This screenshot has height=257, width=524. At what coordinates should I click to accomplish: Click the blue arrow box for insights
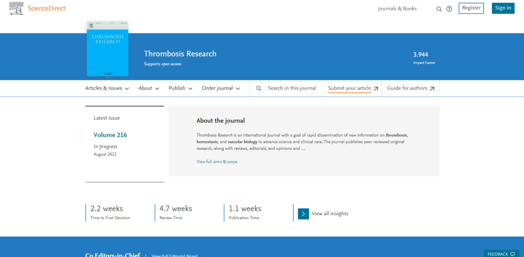303,213
